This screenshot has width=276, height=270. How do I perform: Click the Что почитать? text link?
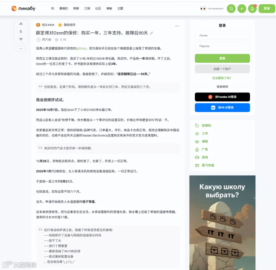[216, 9]
